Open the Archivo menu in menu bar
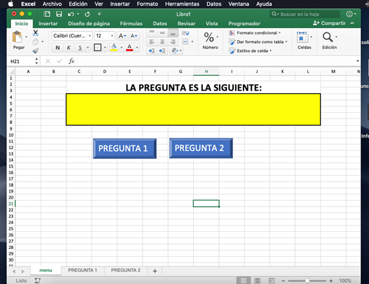The width and height of the screenshot is (369, 284). pyautogui.click(x=52, y=4)
